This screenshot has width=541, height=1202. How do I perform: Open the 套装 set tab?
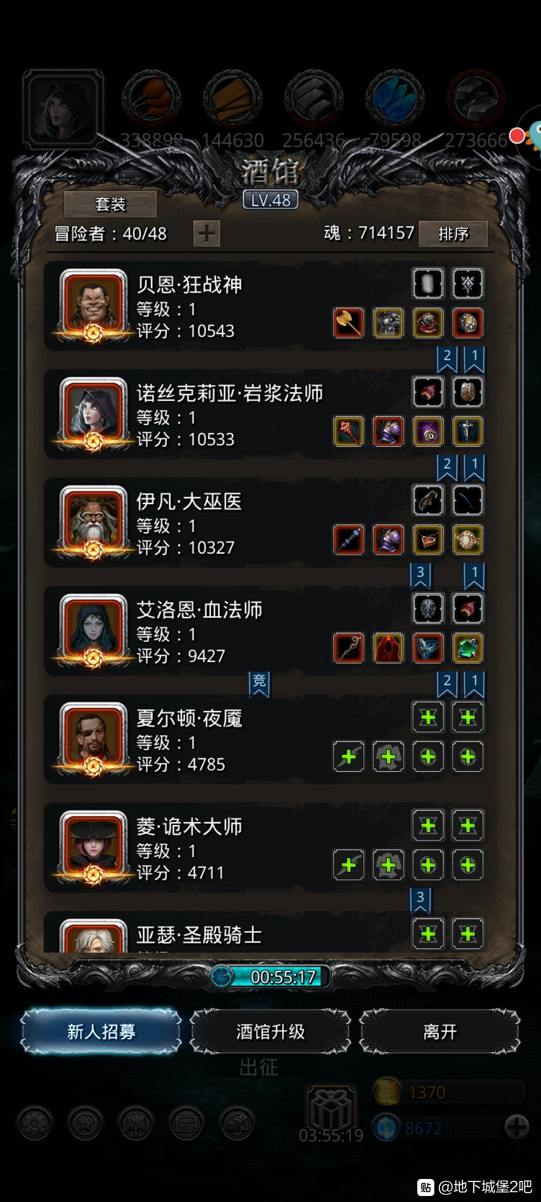coord(110,204)
